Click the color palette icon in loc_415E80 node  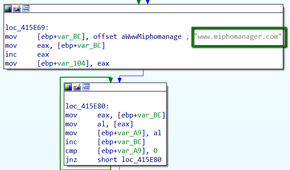coord(68,87)
